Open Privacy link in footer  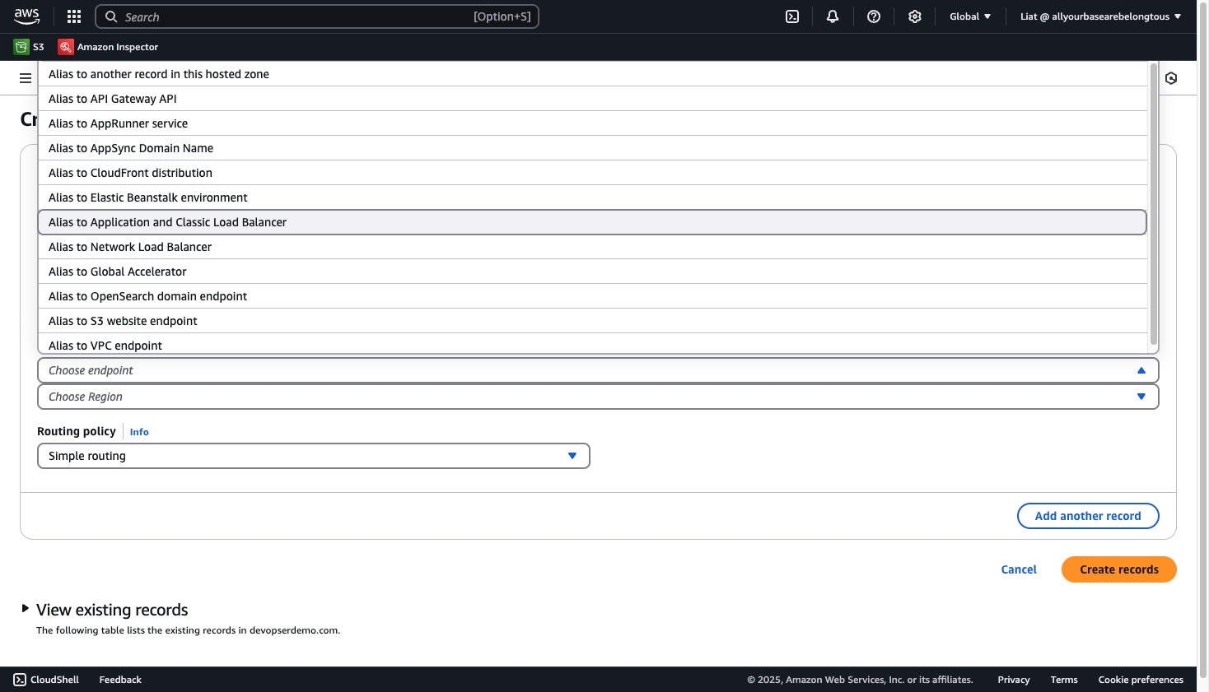coord(1014,680)
